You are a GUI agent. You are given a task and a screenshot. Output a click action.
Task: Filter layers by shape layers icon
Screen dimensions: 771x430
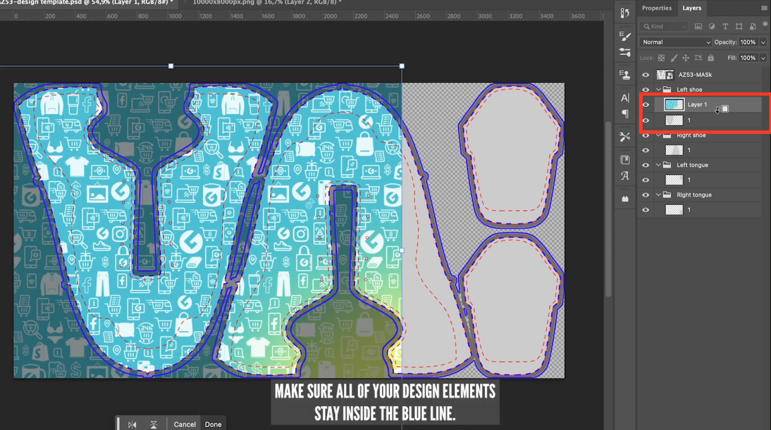point(739,26)
